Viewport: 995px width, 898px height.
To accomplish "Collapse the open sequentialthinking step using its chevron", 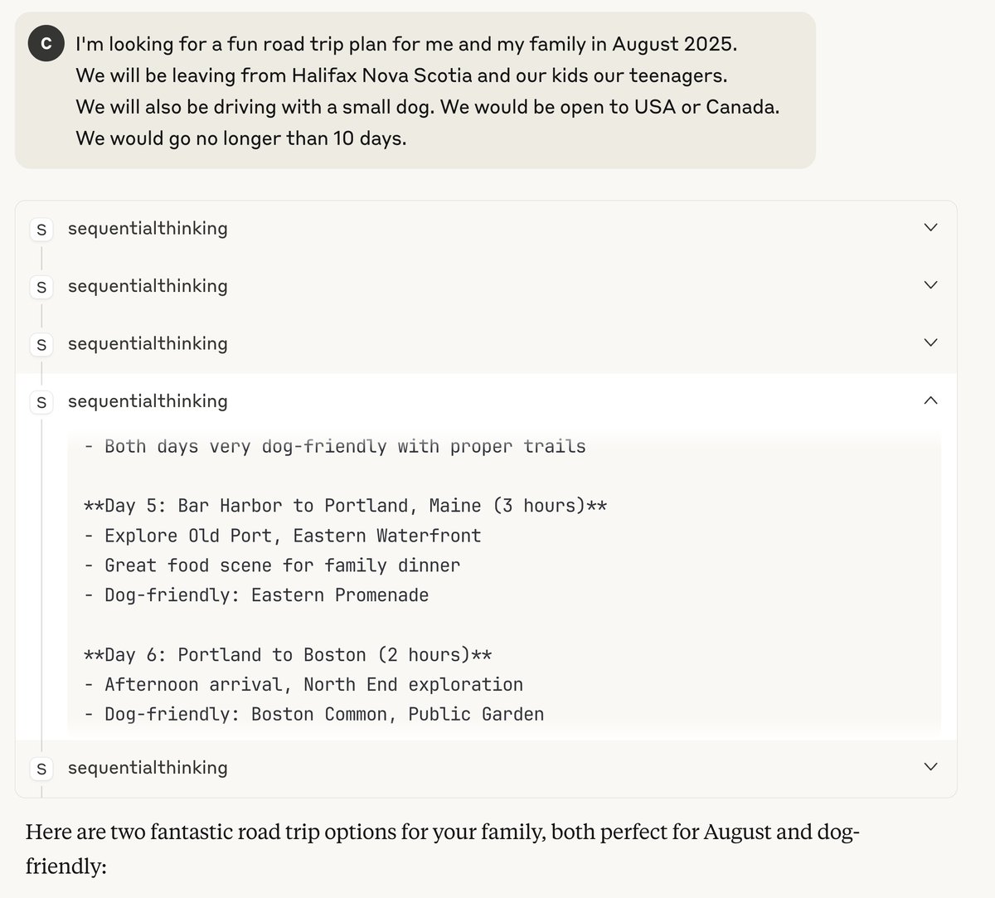I will [930, 400].
